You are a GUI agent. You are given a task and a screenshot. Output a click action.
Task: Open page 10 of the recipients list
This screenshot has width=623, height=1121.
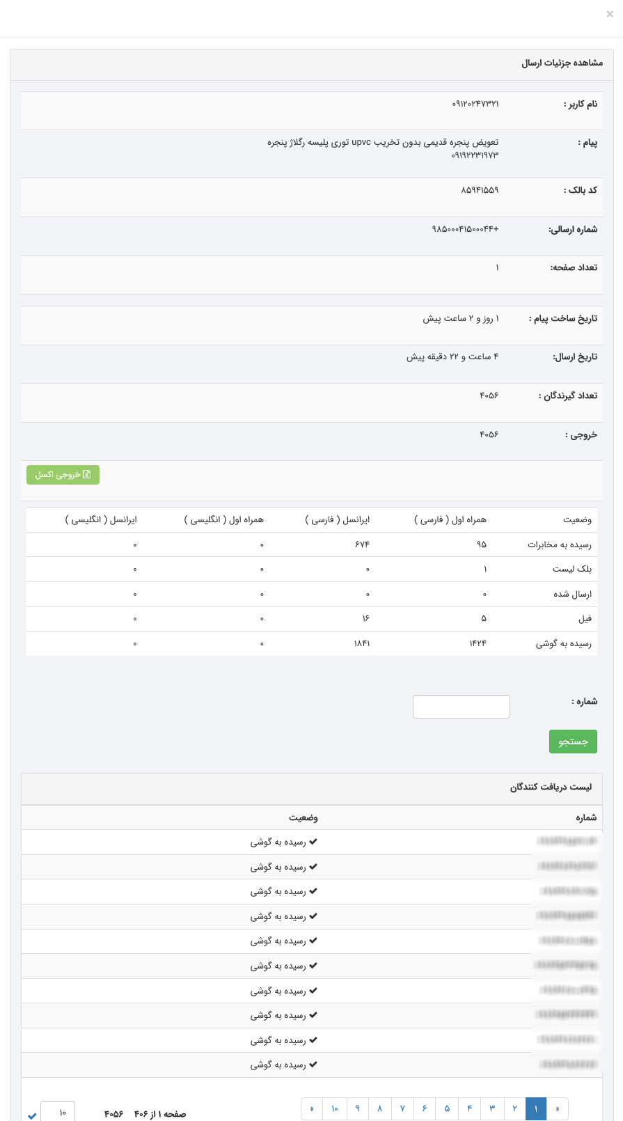335,1108
